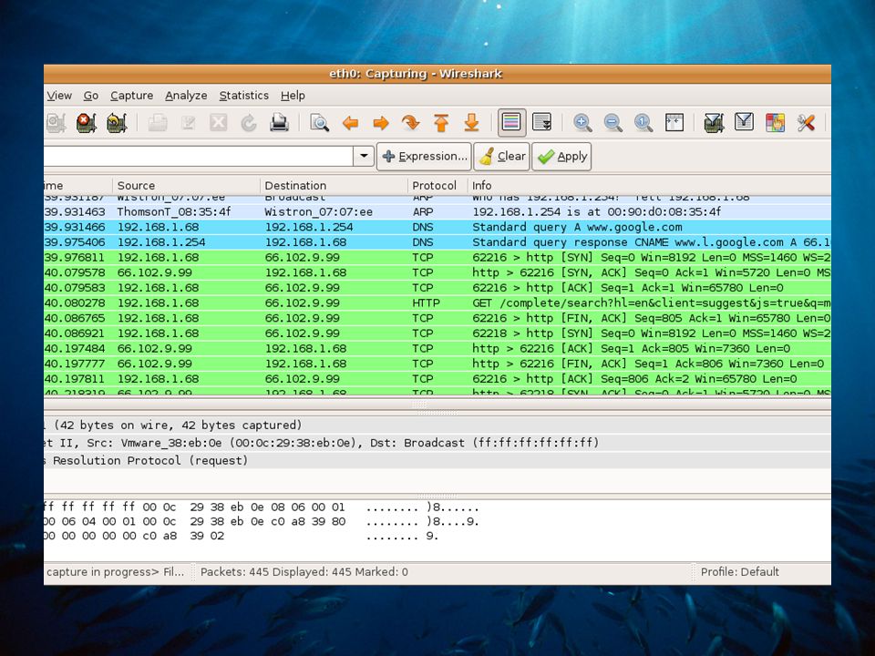Image resolution: width=875 pixels, height=656 pixels.
Task: Select the 'http > 62216 [FIN, ACK]' packet
Action: (x=437, y=364)
